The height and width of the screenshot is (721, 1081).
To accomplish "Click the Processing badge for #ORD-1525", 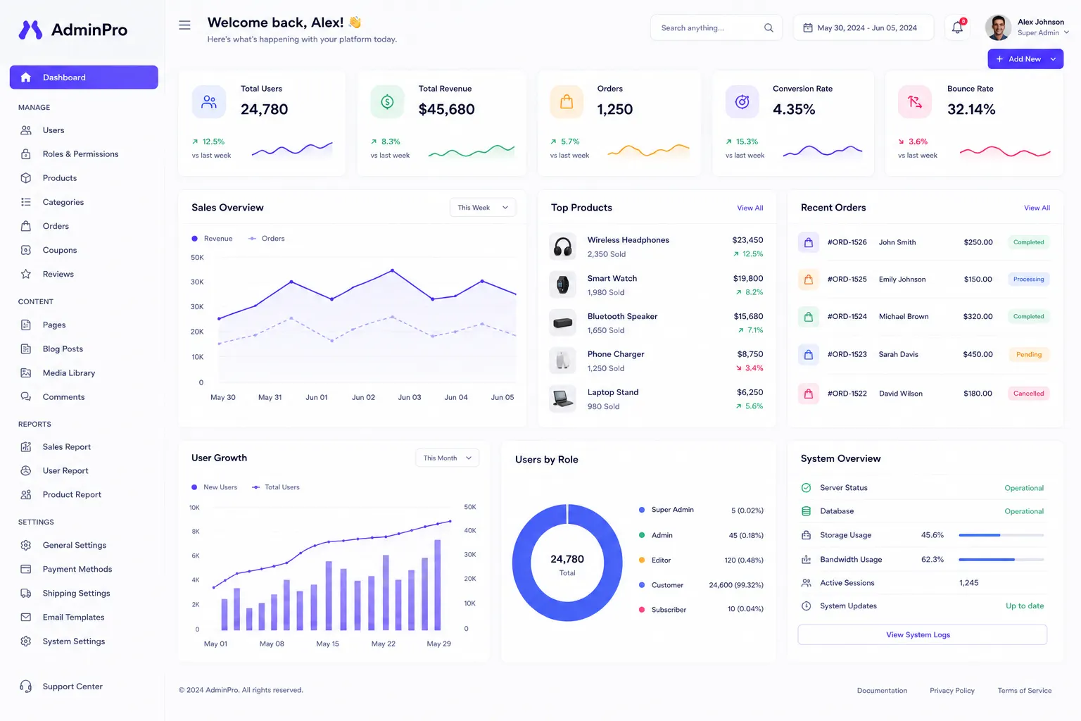I will [1029, 280].
